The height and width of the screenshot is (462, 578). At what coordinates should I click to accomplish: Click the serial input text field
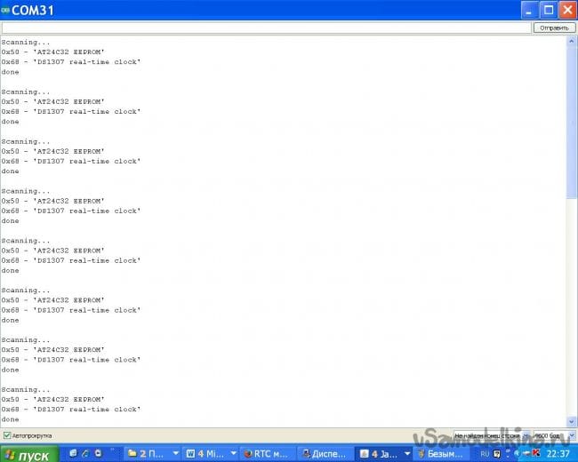click(x=265, y=28)
